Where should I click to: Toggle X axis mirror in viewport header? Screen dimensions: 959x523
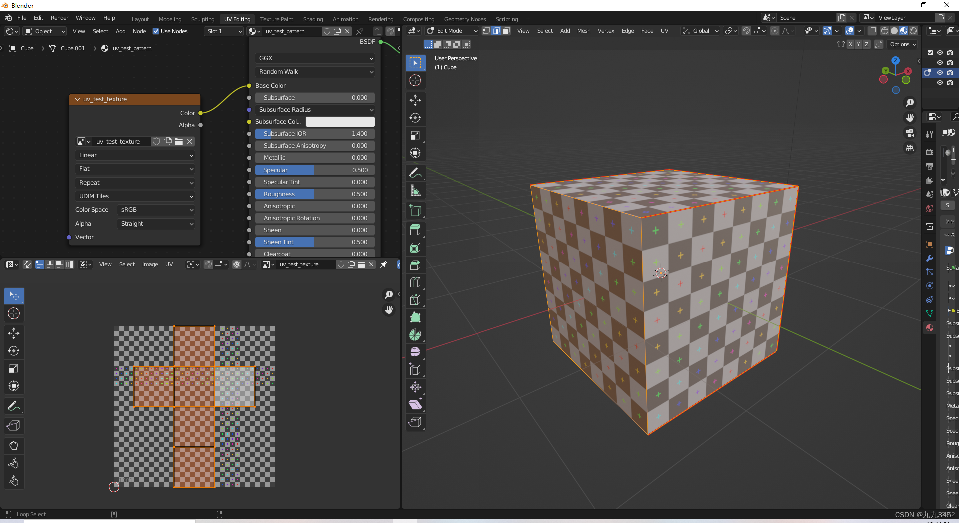850,44
